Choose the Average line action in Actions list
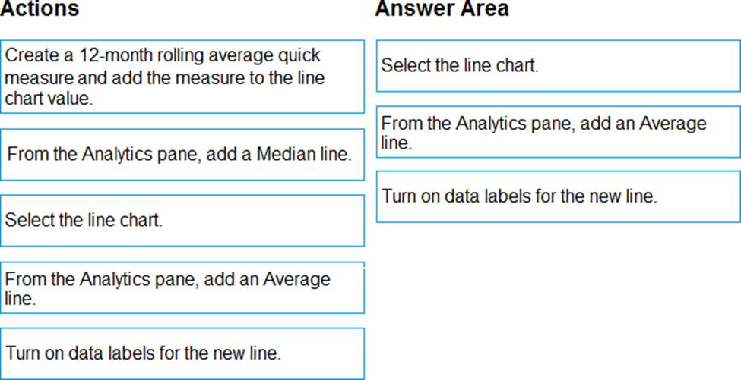 click(x=182, y=288)
